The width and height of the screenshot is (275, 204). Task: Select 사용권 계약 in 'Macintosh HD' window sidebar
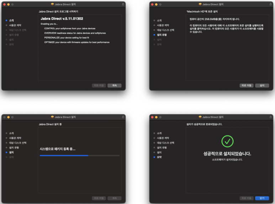(163, 25)
